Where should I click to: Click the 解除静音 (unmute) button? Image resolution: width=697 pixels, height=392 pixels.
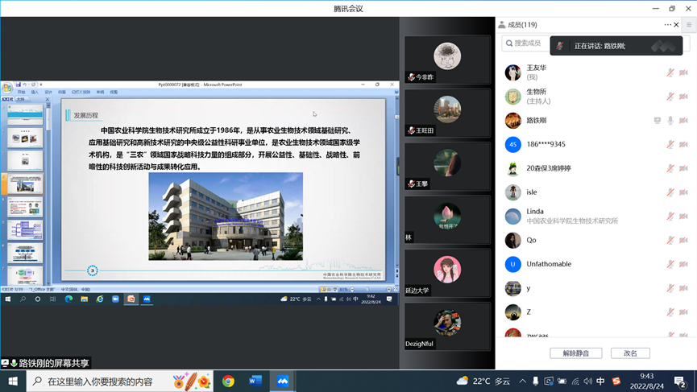(x=575, y=353)
